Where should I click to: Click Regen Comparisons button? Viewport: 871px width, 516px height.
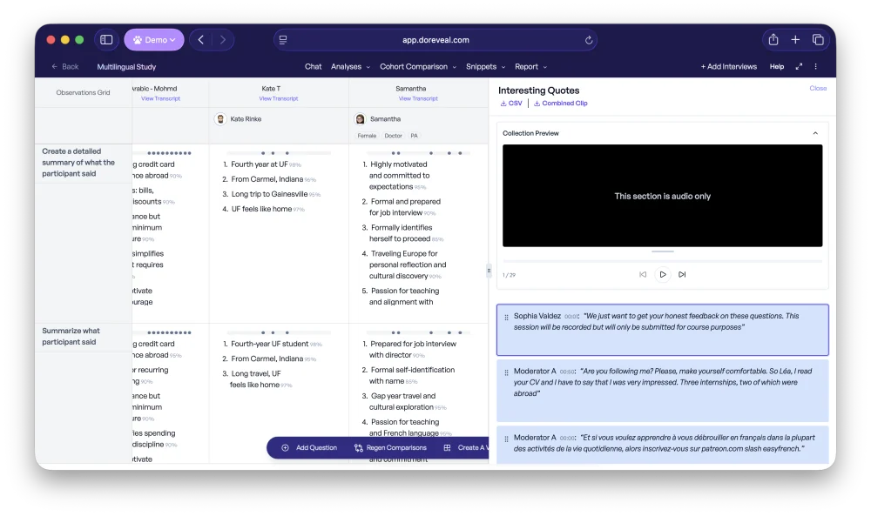point(390,448)
